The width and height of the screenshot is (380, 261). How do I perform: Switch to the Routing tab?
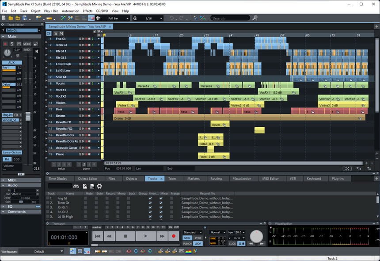coord(216,179)
